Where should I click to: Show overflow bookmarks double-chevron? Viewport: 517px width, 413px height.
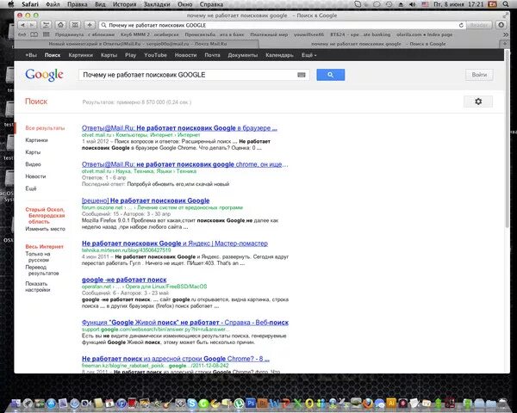(x=506, y=34)
